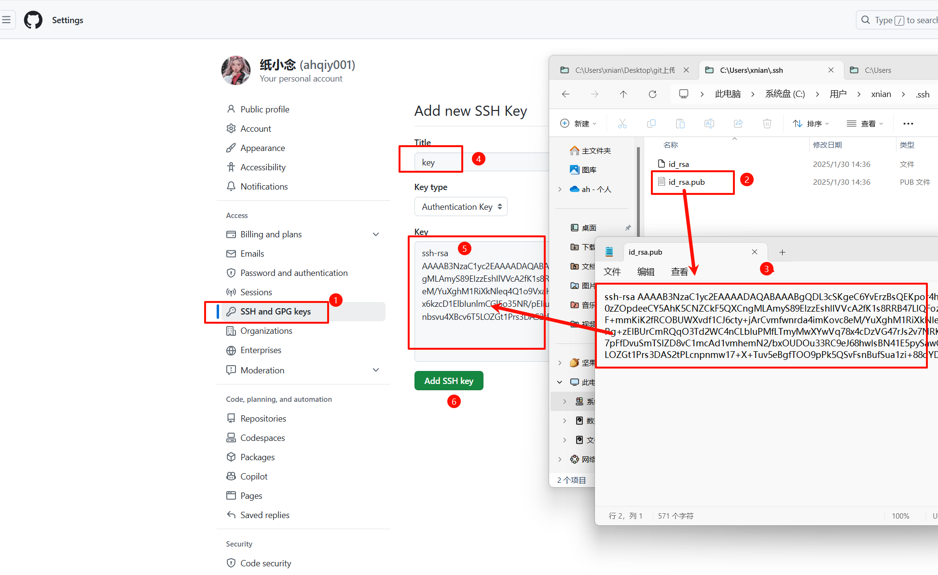This screenshot has height=575, width=938.
Task: Add a new Notepad tab
Action: [x=782, y=252]
